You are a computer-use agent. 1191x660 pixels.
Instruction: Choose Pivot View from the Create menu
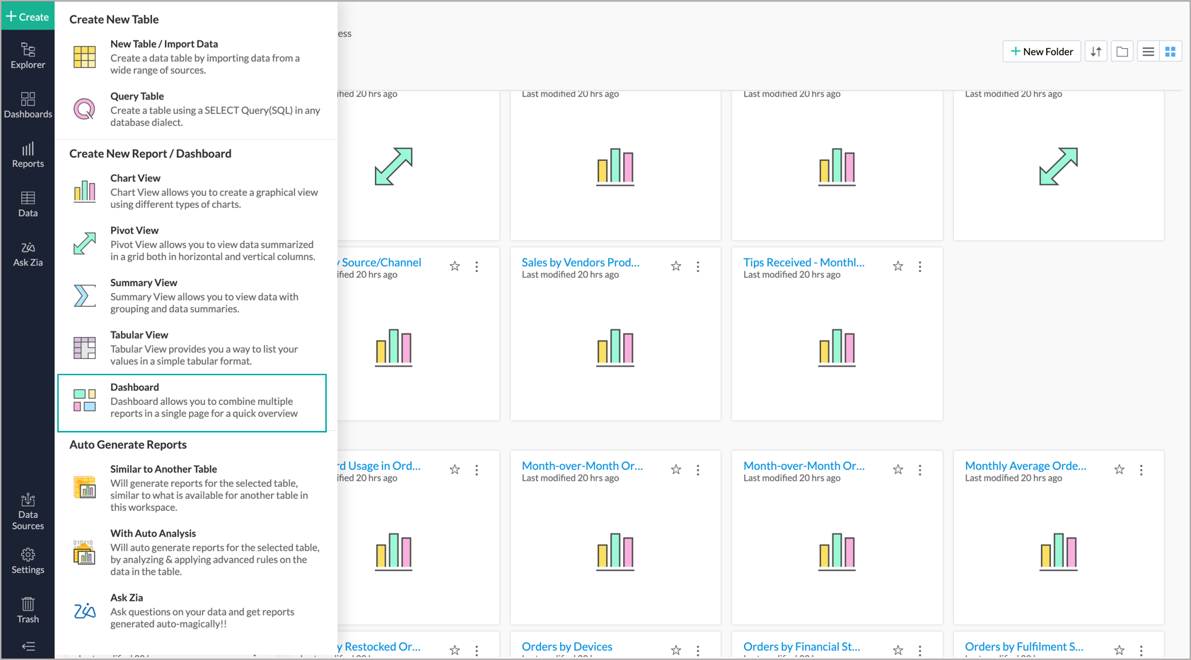coord(134,230)
